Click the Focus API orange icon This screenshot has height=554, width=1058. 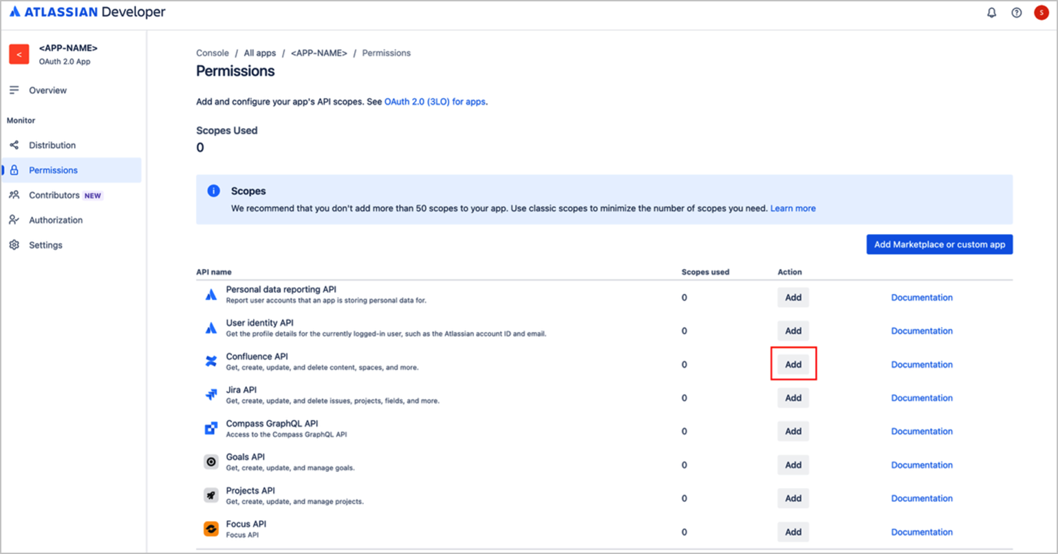coord(211,529)
